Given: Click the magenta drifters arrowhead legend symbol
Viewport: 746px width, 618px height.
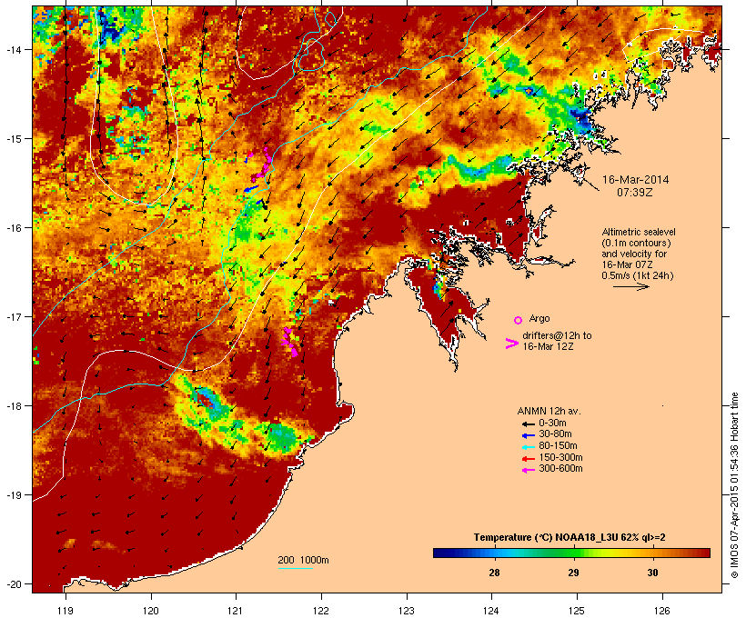Looking at the screenshot, I should [511, 344].
